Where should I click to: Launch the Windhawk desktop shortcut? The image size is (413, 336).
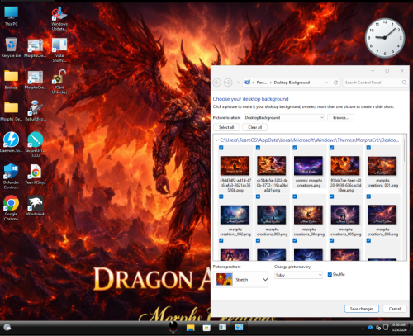(x=36, y=206)
